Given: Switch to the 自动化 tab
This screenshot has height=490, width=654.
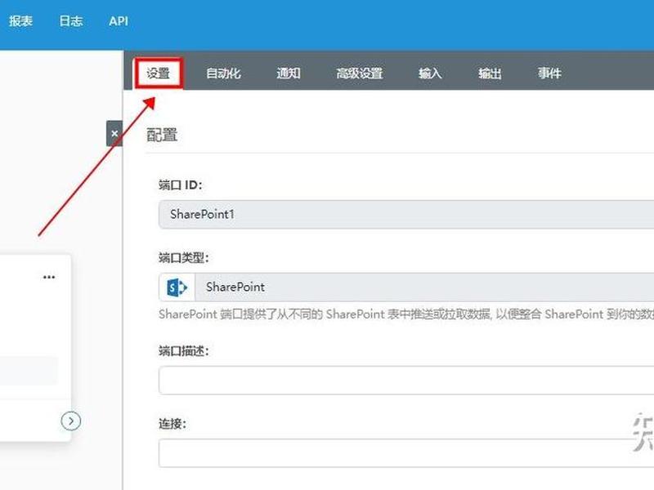Looking at the screenshot, I should pyautogui.click(x=223, y=73).
